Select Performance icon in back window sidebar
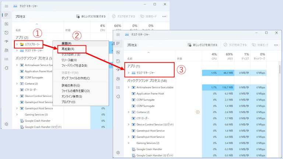Screen dimensions: 283x159 coord(6,24)
